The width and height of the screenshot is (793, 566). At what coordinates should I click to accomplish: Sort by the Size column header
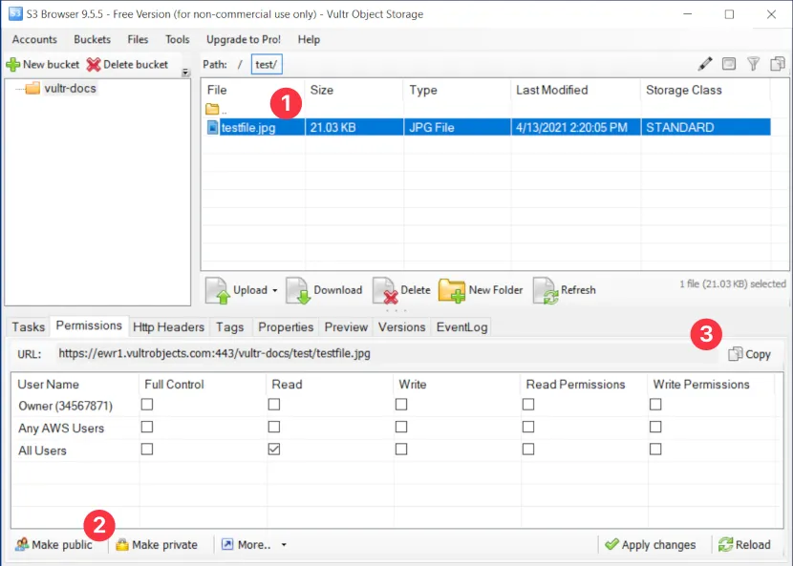coord(354,90)
